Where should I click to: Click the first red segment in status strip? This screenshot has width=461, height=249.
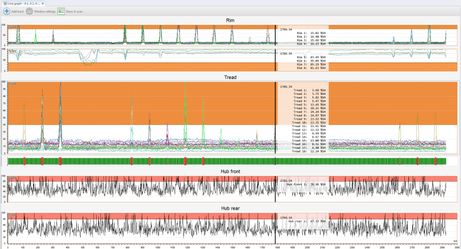click(x=24, y=161)
